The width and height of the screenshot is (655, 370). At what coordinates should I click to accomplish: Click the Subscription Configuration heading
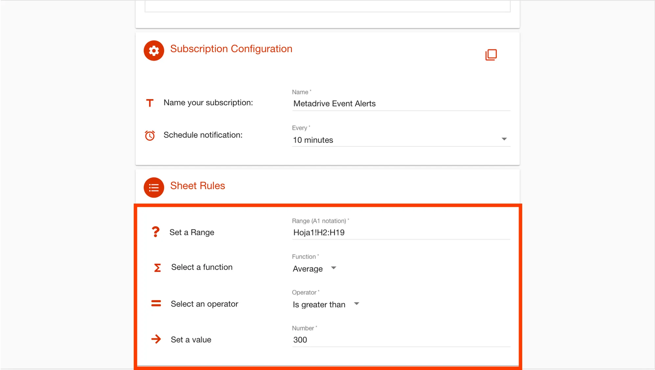[231, 49]
